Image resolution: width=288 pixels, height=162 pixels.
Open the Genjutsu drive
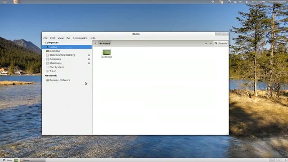click(55, 59)
